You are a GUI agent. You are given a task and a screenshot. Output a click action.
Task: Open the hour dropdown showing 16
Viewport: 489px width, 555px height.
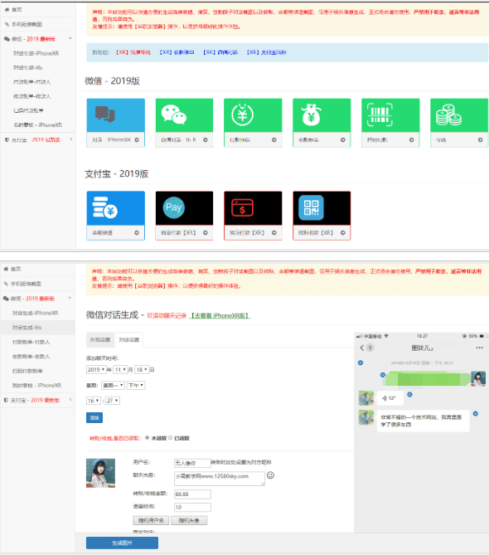[94, 401]
